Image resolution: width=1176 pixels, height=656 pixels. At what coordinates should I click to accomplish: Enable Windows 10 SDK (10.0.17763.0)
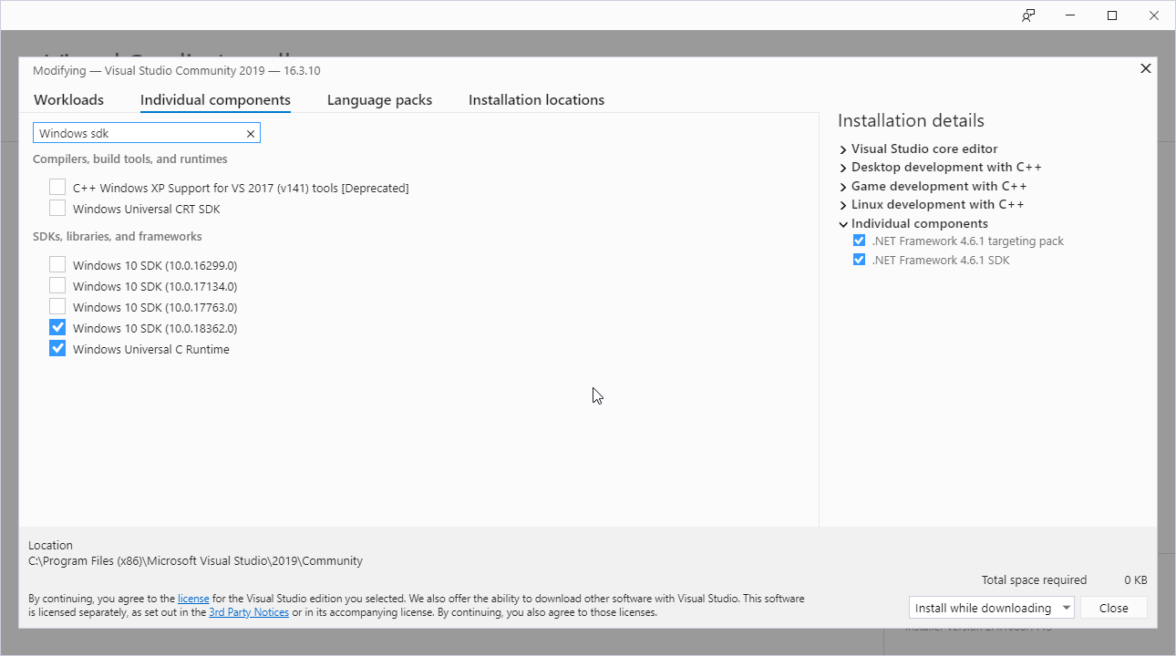pos(57,305)
